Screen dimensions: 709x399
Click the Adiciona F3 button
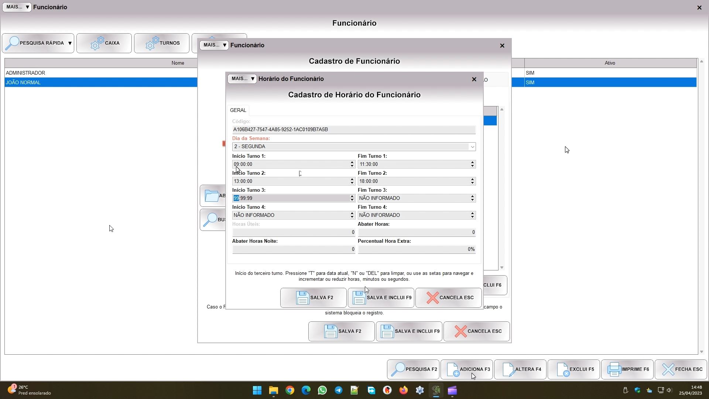point(467,369)
